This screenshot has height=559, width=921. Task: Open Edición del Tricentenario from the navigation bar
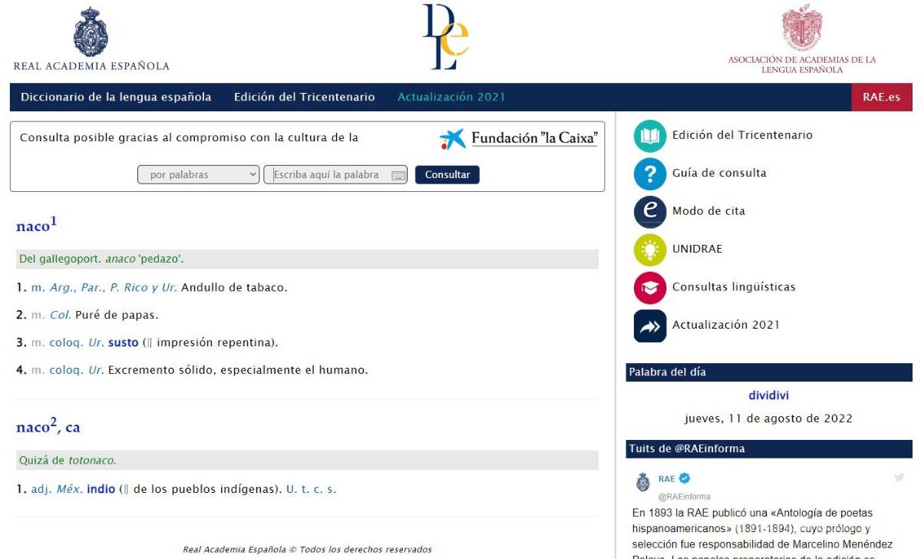[x=303, y=97]
